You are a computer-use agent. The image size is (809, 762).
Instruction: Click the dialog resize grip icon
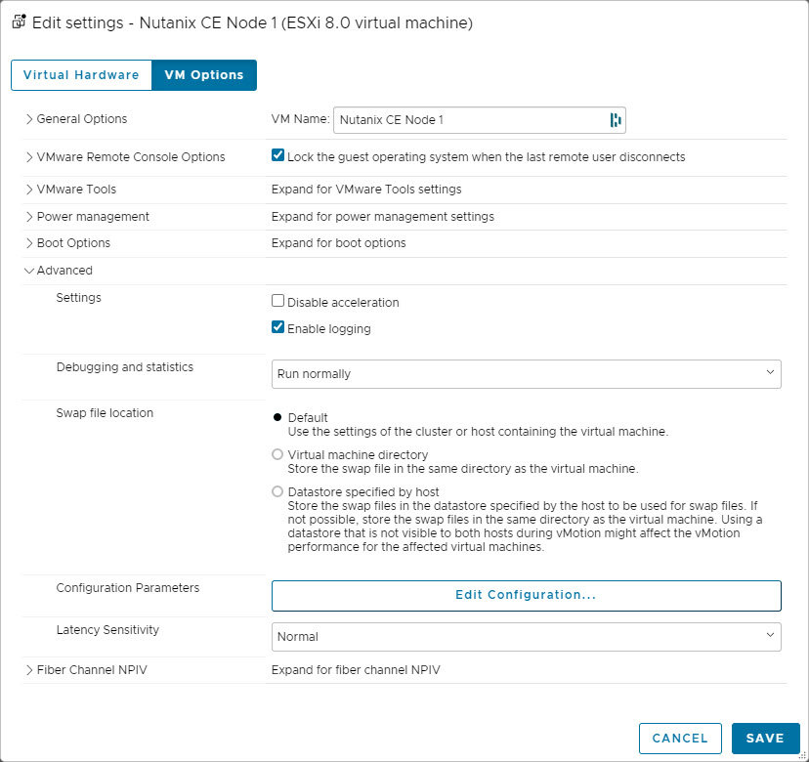point(802,755)
